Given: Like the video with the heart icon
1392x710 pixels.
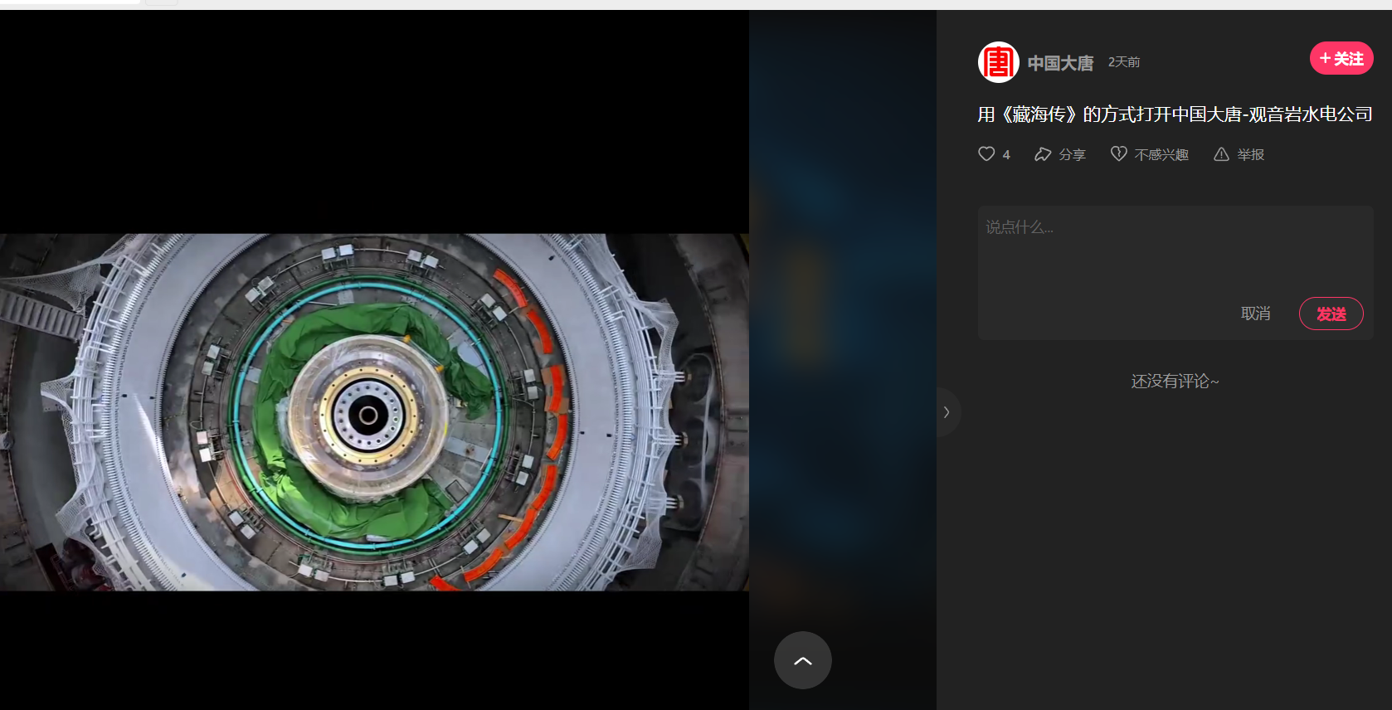Looking at the screenshot, I should pyautogui.click(x=986, y=154).
